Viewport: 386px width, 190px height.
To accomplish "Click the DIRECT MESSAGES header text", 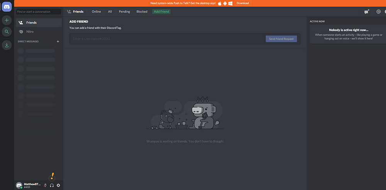I will pyautogui.click(x=28, y=42).
